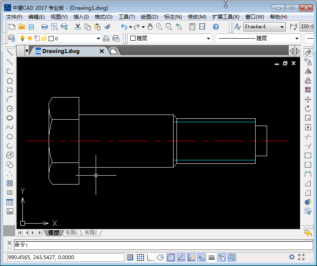Click the Save disk icon
The width and height of the screenshot is (317, 266).
(31, 27)
